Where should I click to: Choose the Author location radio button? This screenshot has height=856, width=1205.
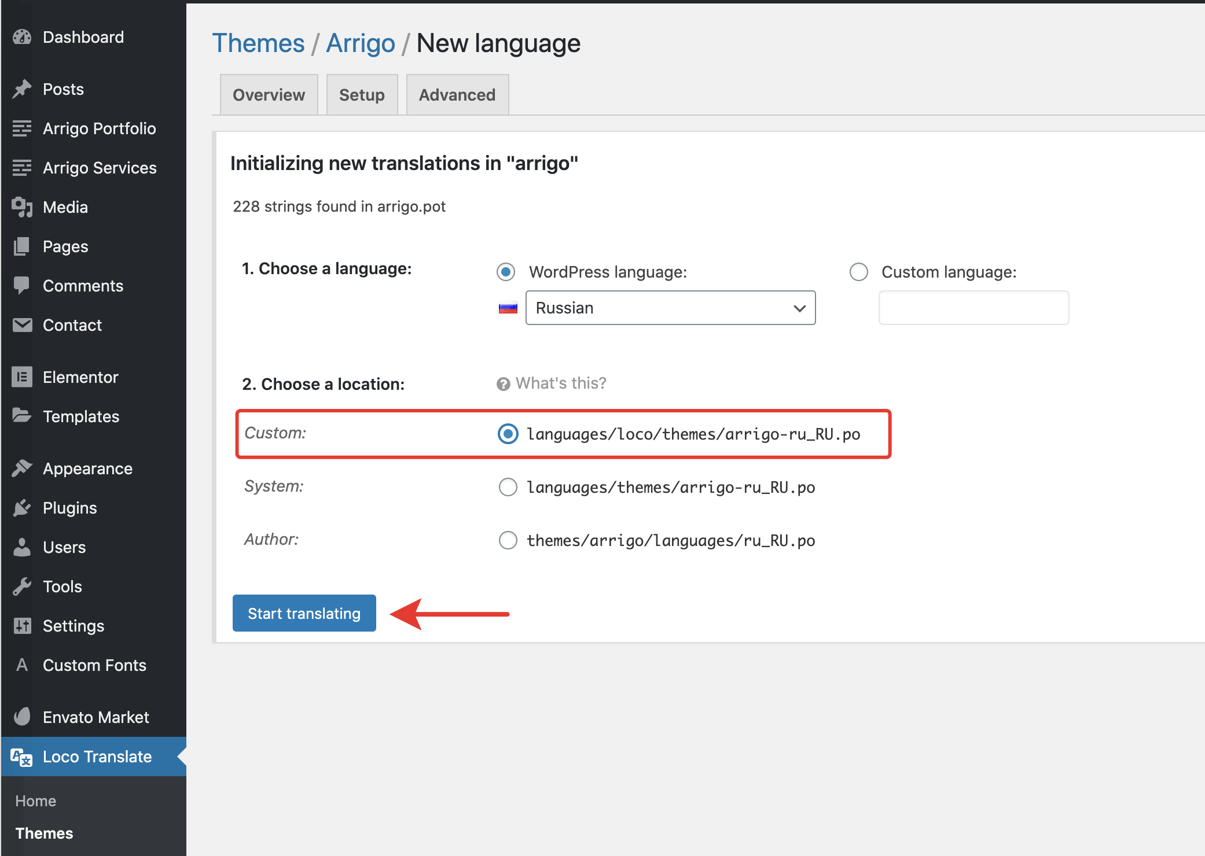click(508, 540)
